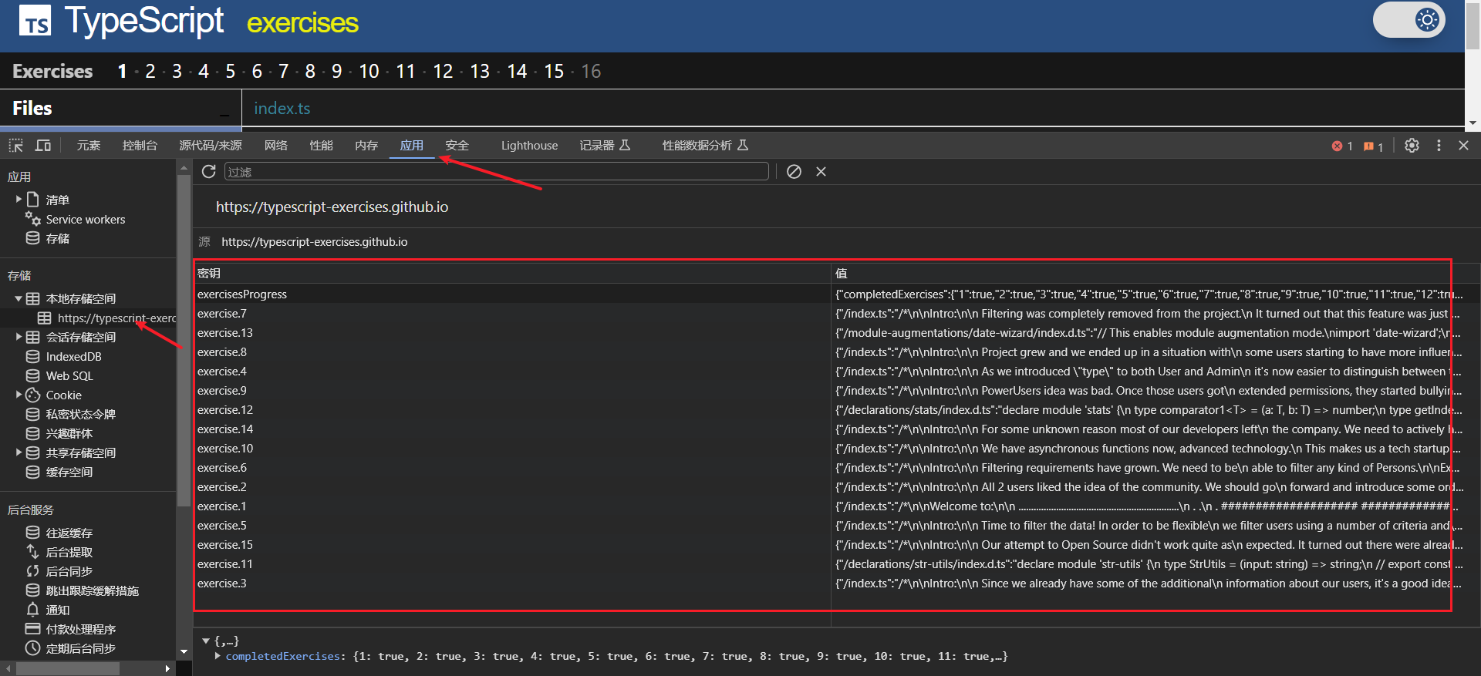The width and height of the screenshot is (1481, 676).
Task: Click the sidebar vertical scrollbar
Action: click(184, 339)
